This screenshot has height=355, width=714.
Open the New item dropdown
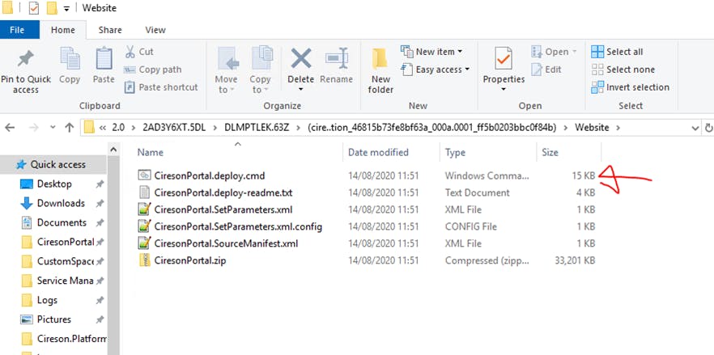pyautogui.click(x=431, y=52)
